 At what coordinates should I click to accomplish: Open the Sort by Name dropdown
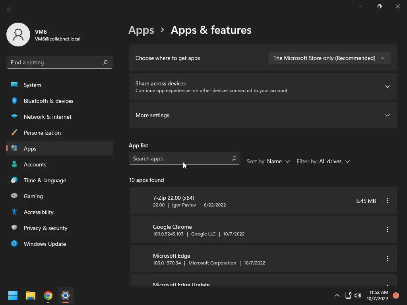pyautogui.click(x=268, y=162)
